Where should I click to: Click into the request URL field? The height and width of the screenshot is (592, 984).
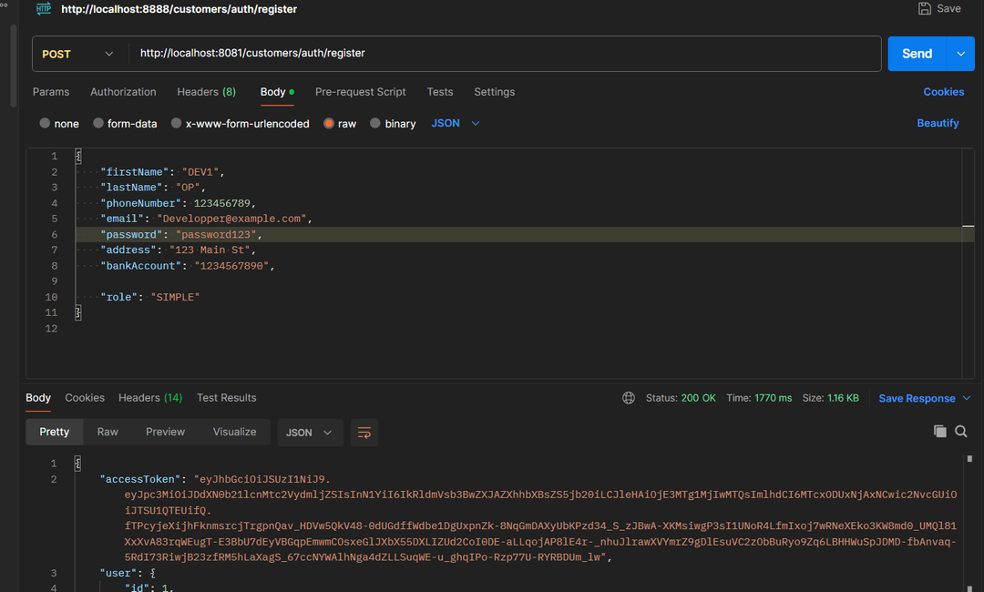pos(501,54)
